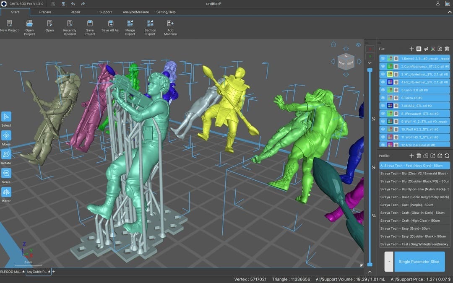Image resolution: width=453 pixels, height=283 pixels.
Task: Refresh the profile list with the circular arrows icon
Action: pyautogui.click(x=447, y=156)
